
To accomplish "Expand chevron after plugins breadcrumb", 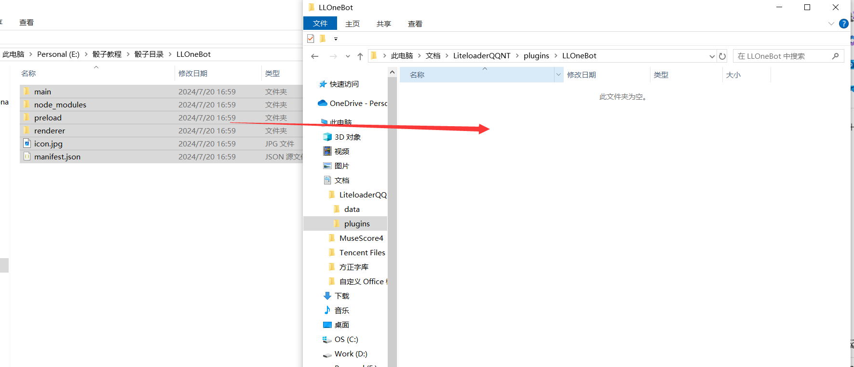I will coord(556,56).
